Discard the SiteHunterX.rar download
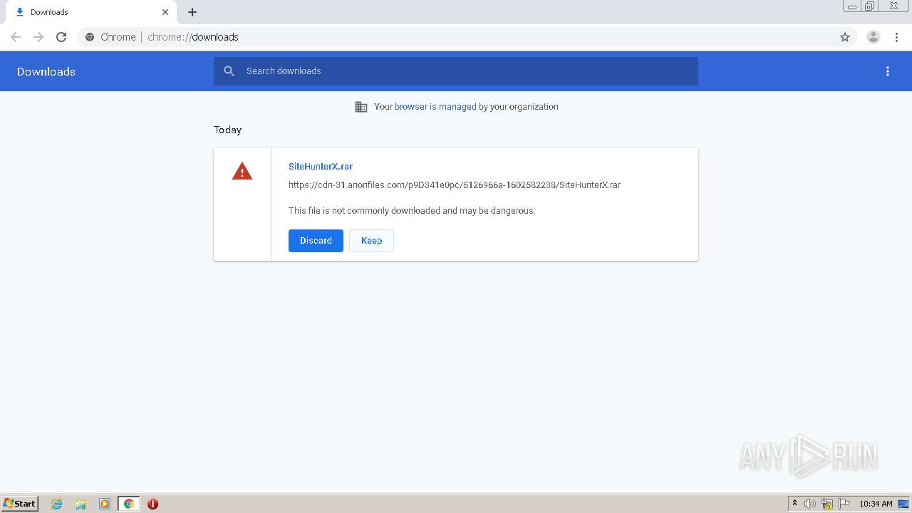This screenshot has width=912, height=513. click(316, 241)
